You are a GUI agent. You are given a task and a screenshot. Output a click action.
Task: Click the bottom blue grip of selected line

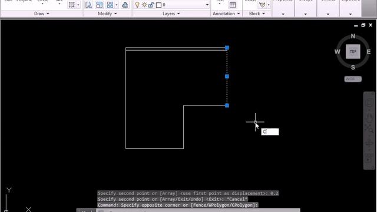[x=227, y=105]
